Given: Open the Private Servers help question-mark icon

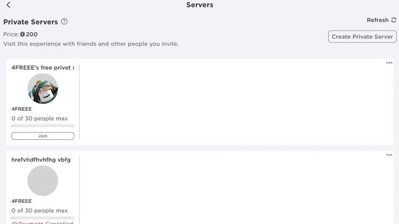Looking at the screenshot, I should [64, 22].
